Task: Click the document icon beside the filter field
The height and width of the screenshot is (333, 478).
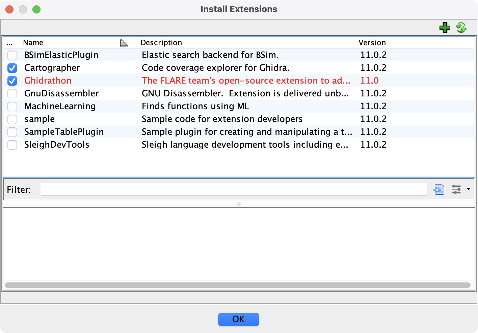Action: [439, 189]
